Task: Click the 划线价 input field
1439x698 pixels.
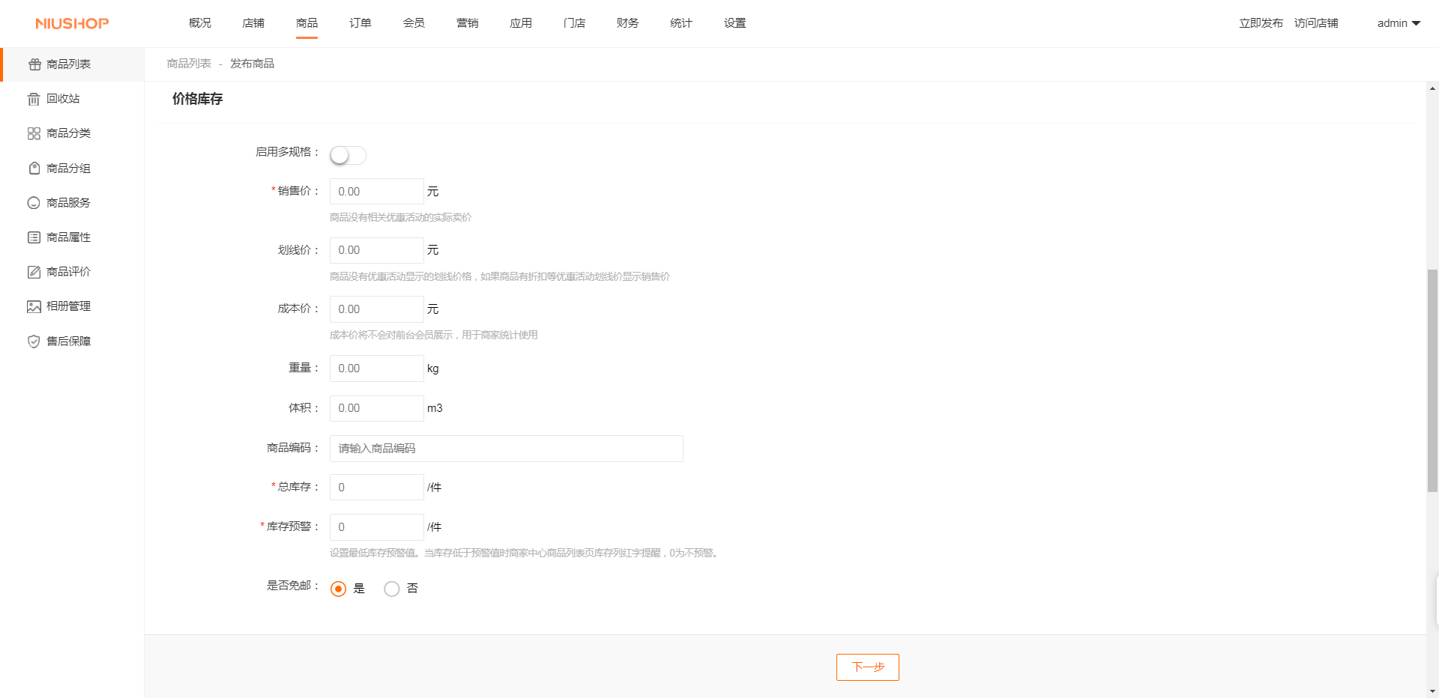Action: pyautogui.click(x=377, y=250)
